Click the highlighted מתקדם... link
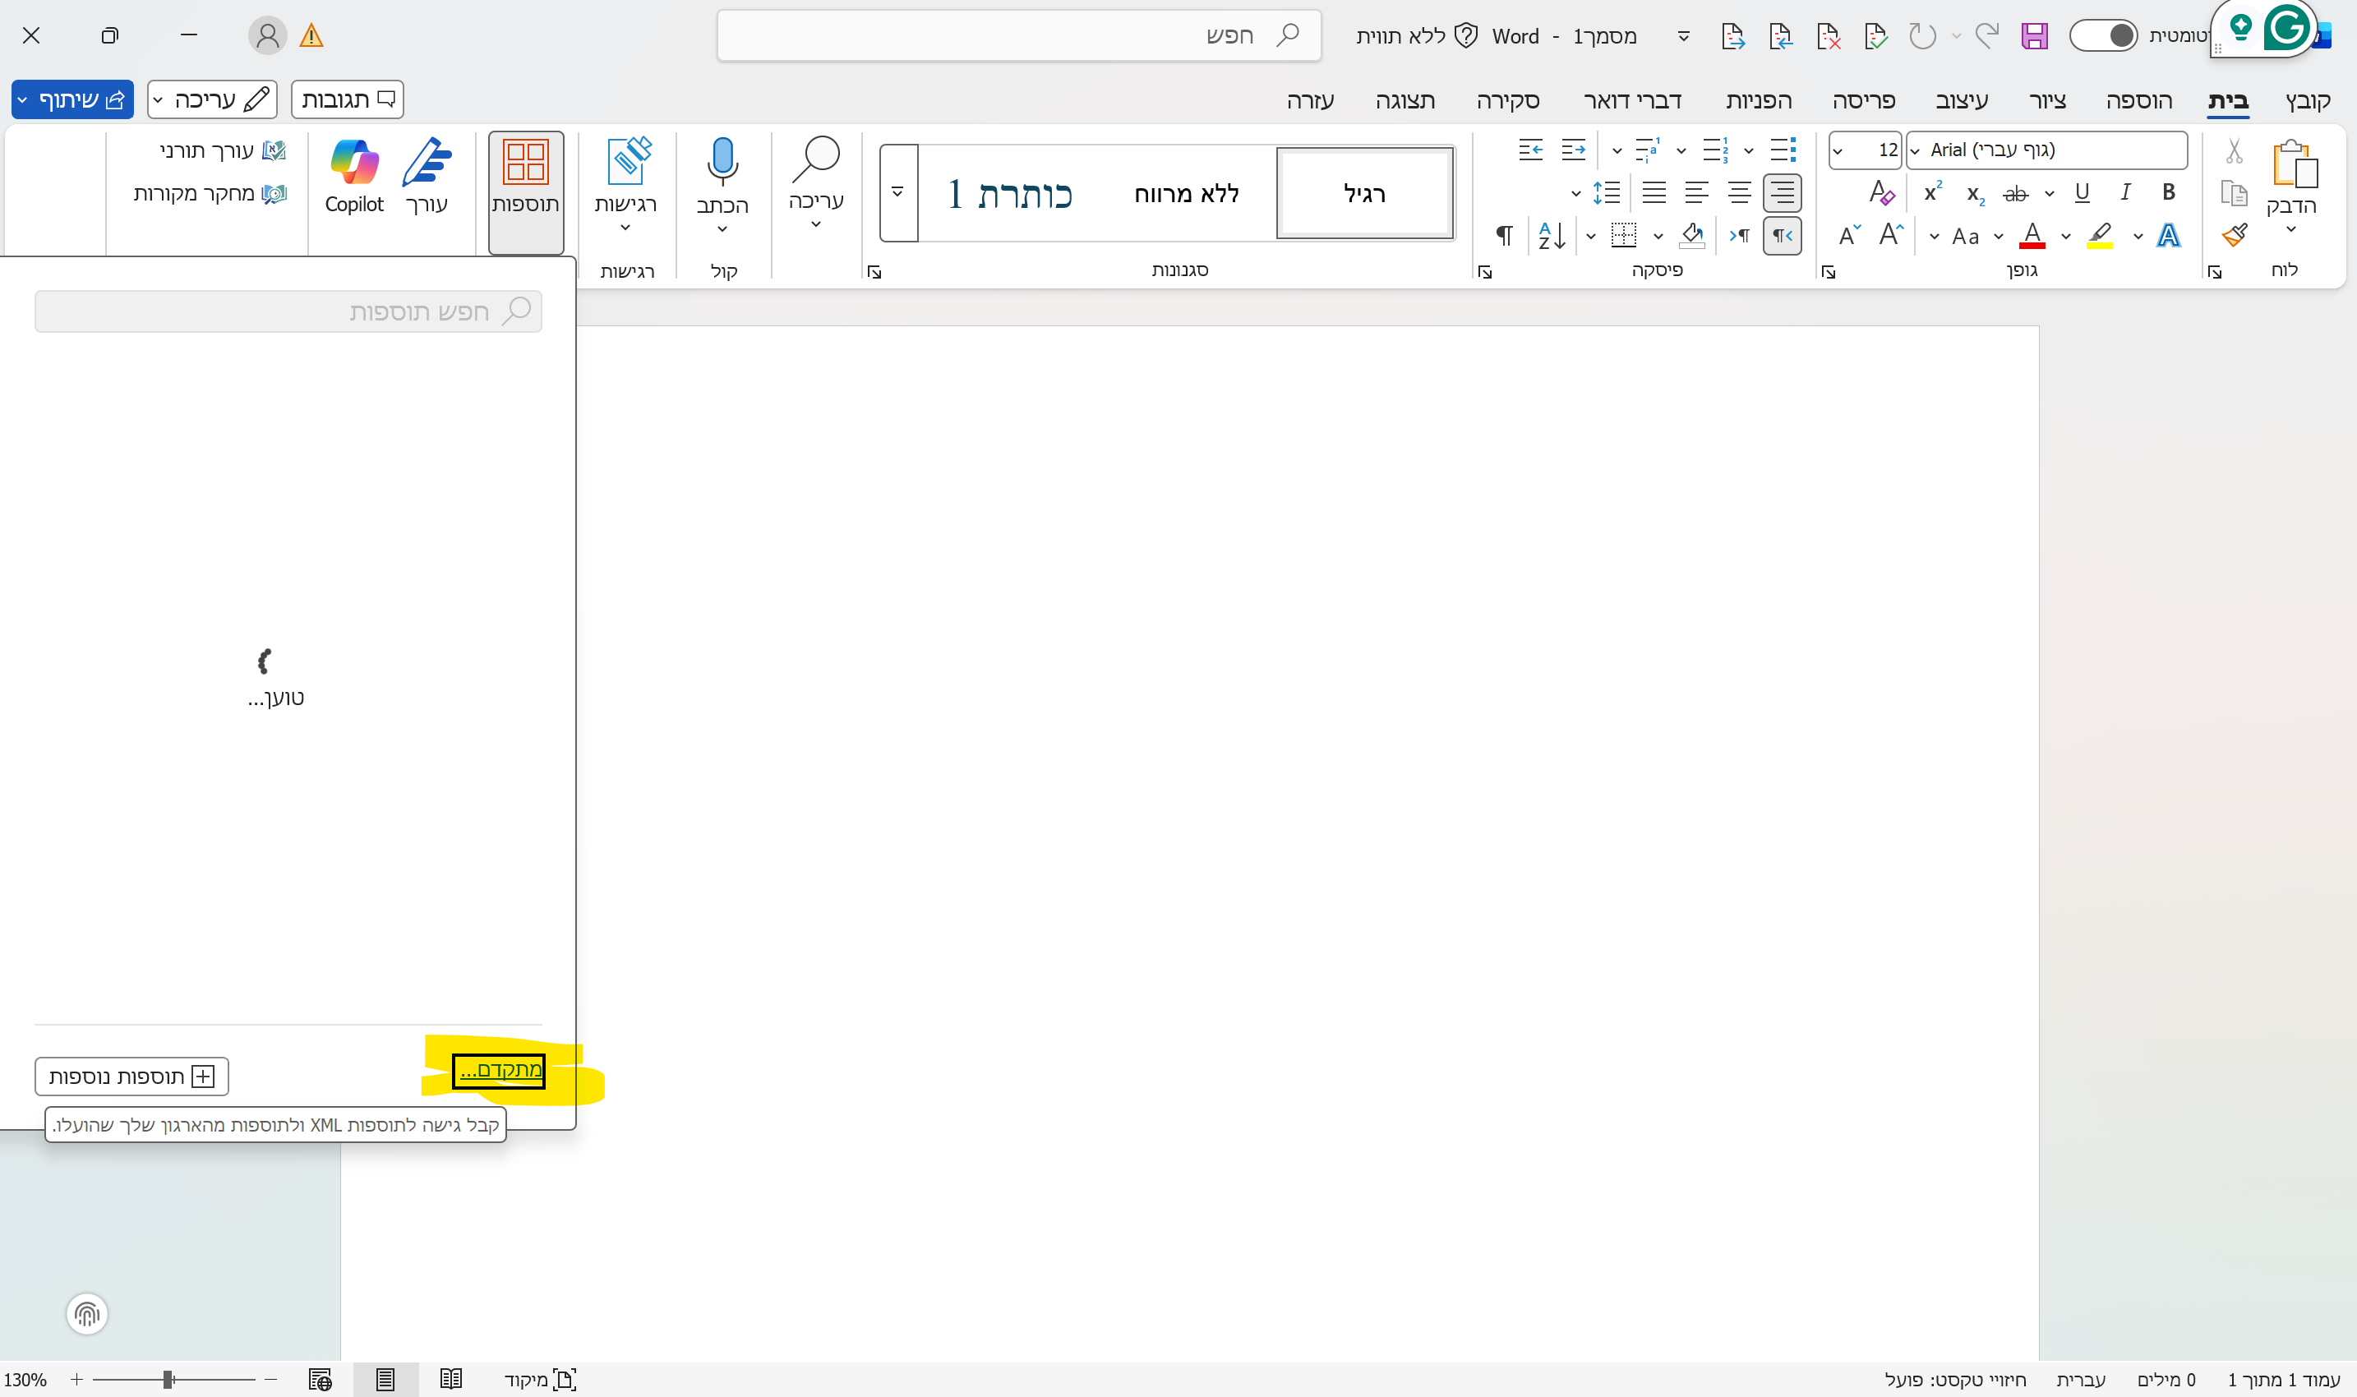Viewport: 2357px width, 1397px height. point(498,1070)
